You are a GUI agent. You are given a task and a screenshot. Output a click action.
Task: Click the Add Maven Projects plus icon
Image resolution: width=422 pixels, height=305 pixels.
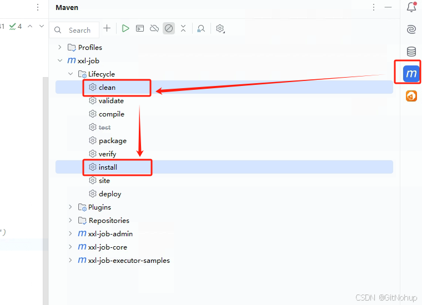point(107,28)
